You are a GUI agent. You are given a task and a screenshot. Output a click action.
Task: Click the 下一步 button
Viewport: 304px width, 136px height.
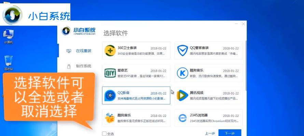[230, 133]
